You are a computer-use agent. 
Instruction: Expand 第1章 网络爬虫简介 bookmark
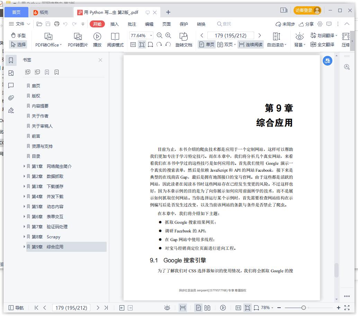coord(24,166)
